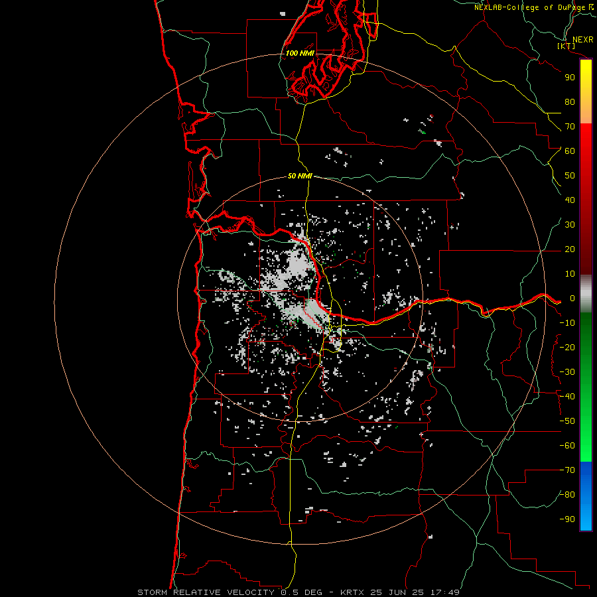Click the 70 value on velocity scale
This screenshot has width=597, height=597.
570,127
